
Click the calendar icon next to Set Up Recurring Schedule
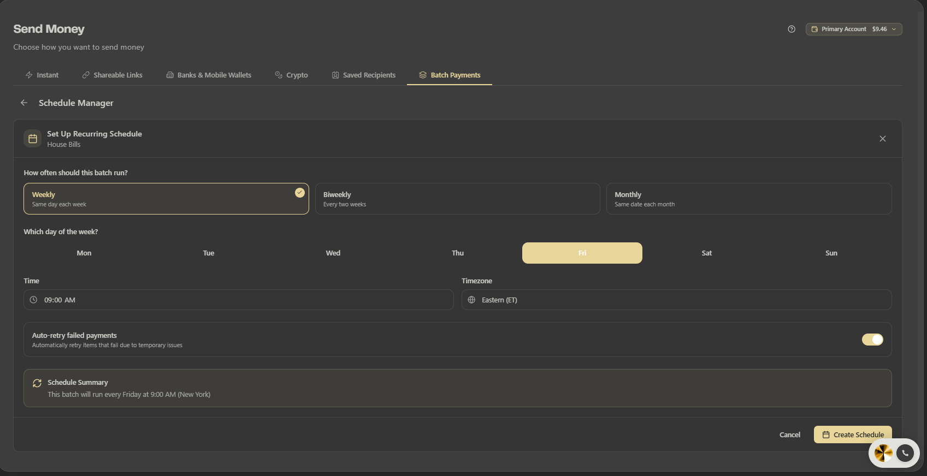tap(33, 139)
